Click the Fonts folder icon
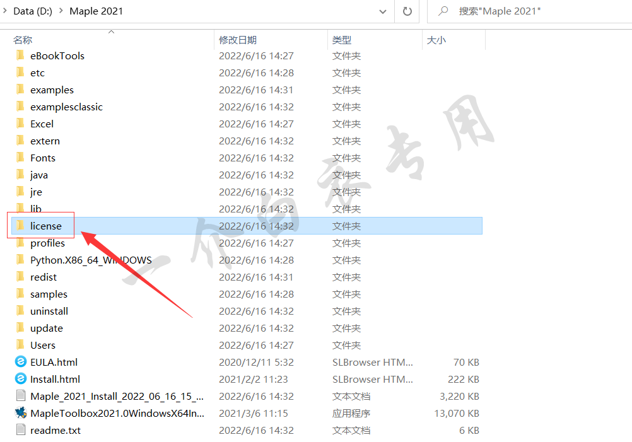 21,157
